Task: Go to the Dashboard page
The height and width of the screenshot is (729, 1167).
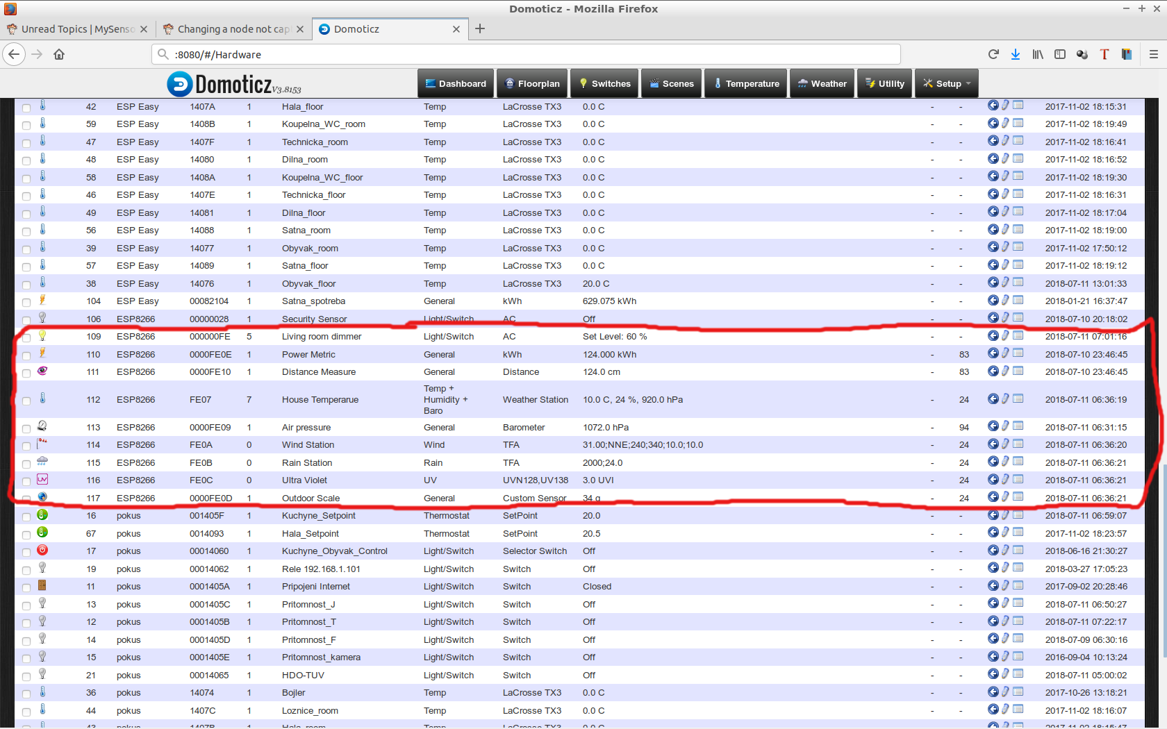Action: 456,83
